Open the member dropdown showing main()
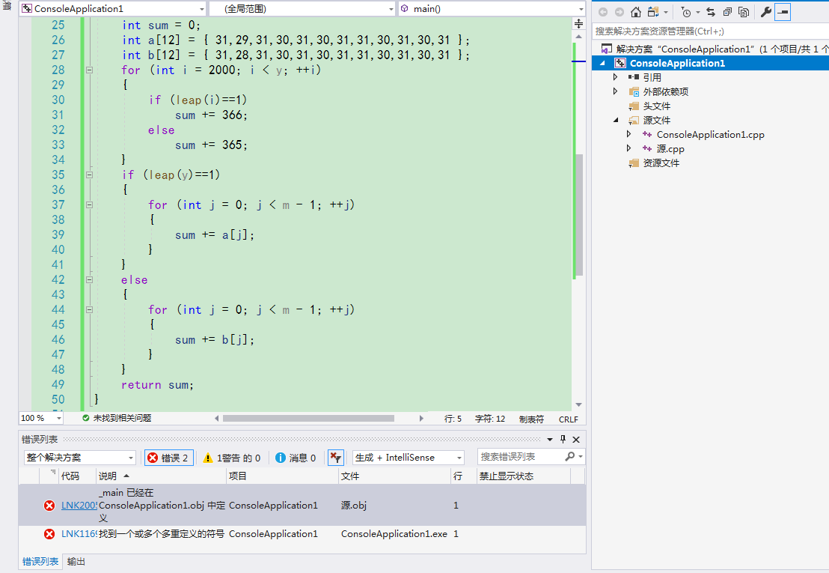 coord(492,8)
